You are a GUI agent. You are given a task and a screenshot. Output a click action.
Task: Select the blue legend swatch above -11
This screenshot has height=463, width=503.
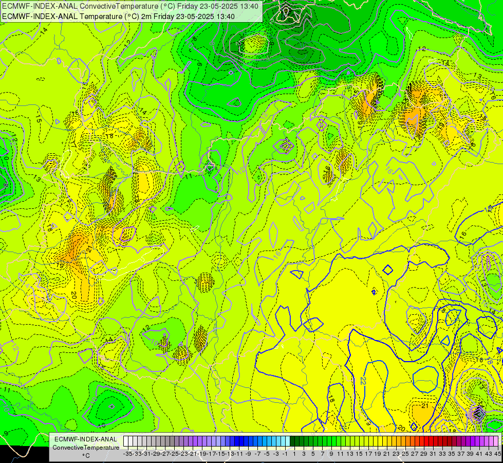click(237, 441)
